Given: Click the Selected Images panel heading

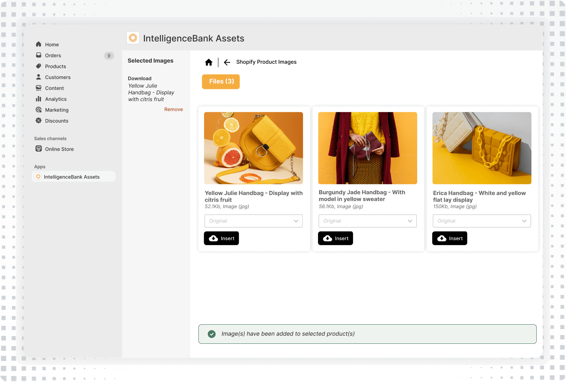Looking at the screenshot, I should pos(150,61).
